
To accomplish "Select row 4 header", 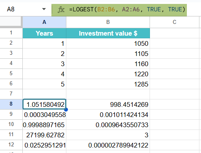I will [x=11, y=63].
